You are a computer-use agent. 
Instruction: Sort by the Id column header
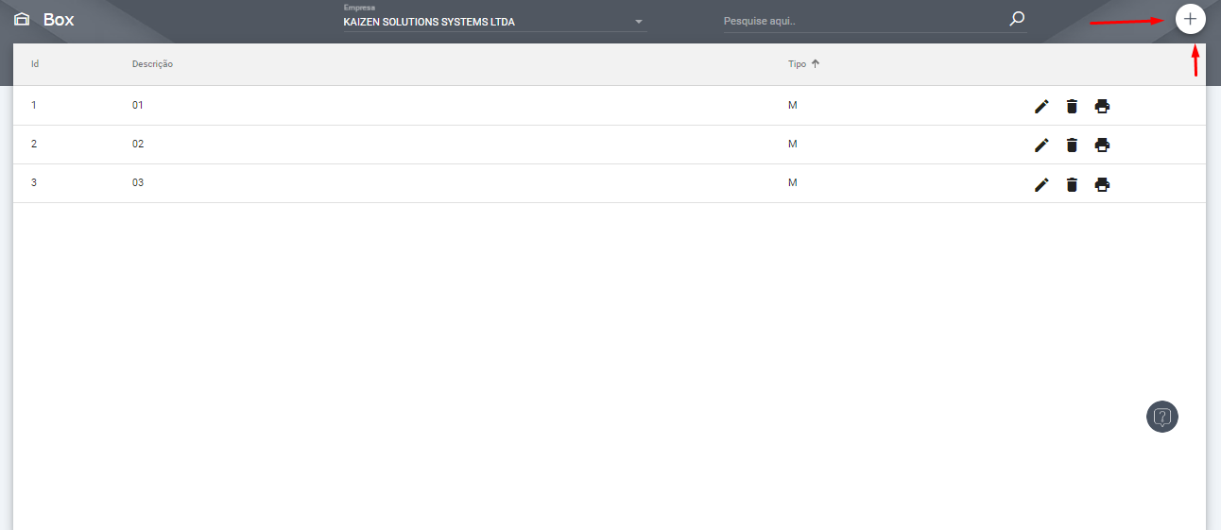tap(35, 64)
